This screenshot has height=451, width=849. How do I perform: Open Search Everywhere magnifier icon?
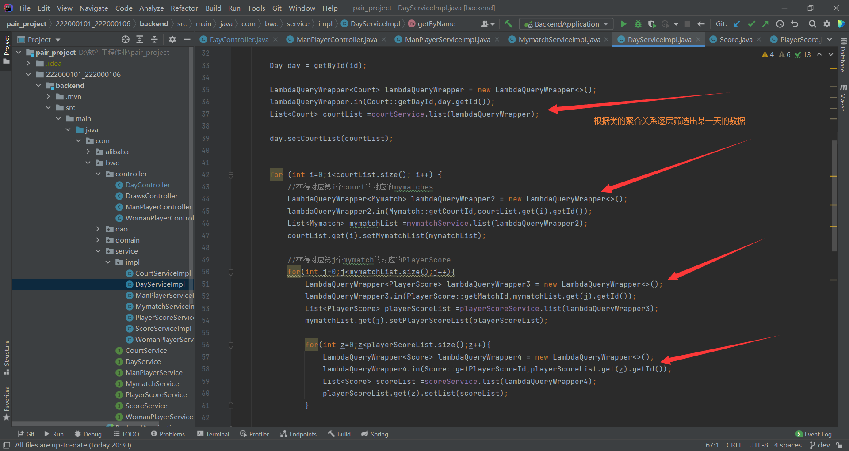point(812,24)
